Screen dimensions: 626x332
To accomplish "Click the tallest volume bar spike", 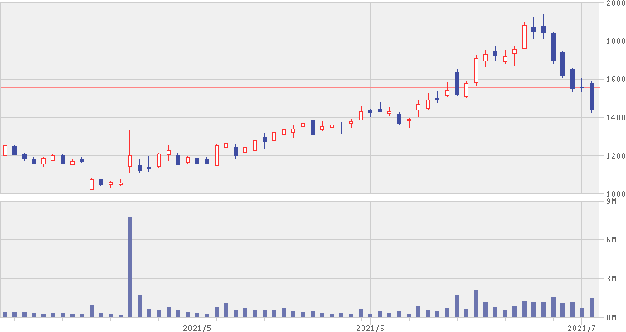I will click(x=129, y=266).
